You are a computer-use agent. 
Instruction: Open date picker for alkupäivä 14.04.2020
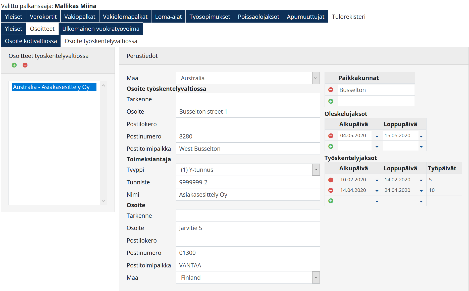click(x=377, y=191)
